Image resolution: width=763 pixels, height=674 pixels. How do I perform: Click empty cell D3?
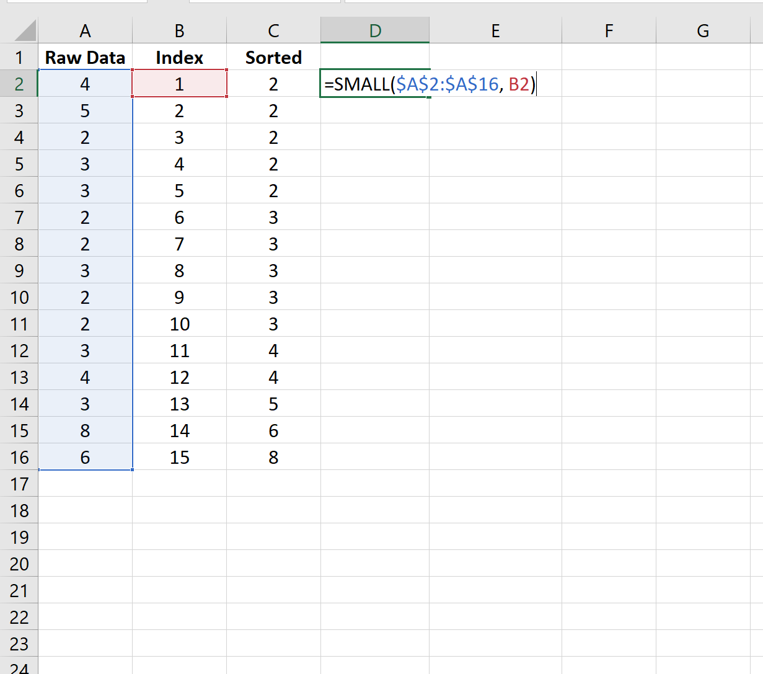[x=375, y=110]
